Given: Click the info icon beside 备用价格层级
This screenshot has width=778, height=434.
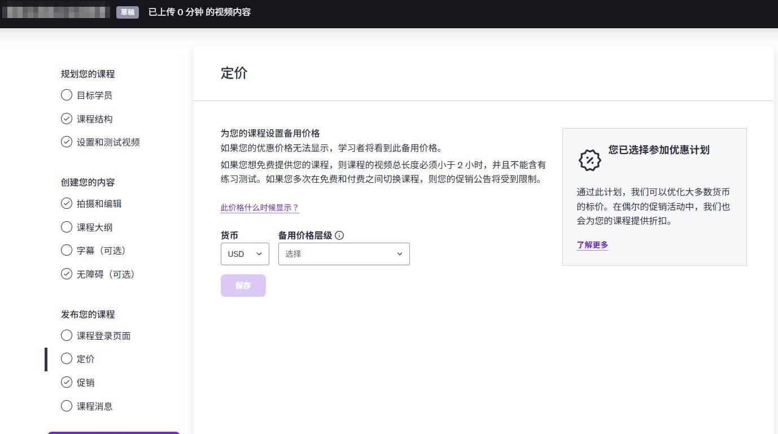Looking at the screenshot, I should coord(339,235).
